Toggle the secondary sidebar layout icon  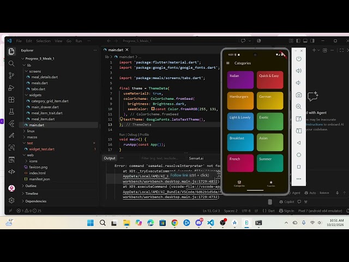point(312,41)
